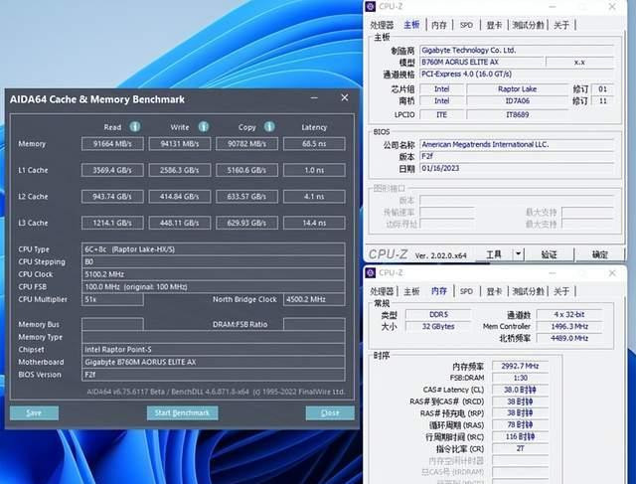This screenshot has width=636, height=484.
Task: Click Mem Controller value 1496.3 MHz
Action: pos(569,326)
